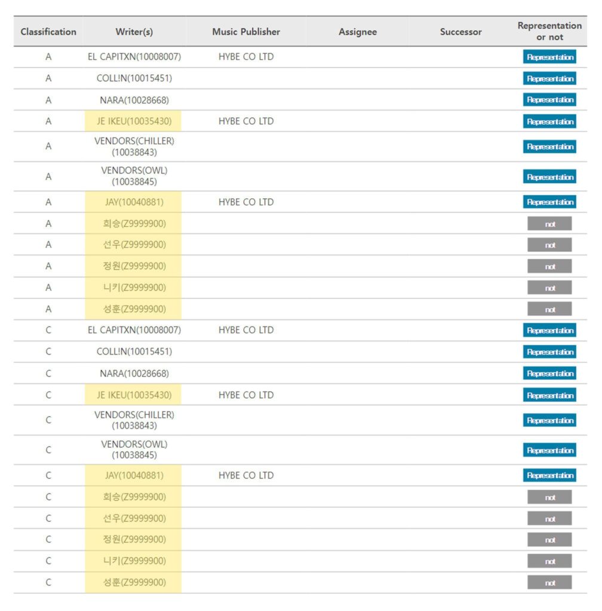Click the 'not' badge for first 선우 row
The height and width of the screenshot is (611, 602).
(x=549, y=245)
